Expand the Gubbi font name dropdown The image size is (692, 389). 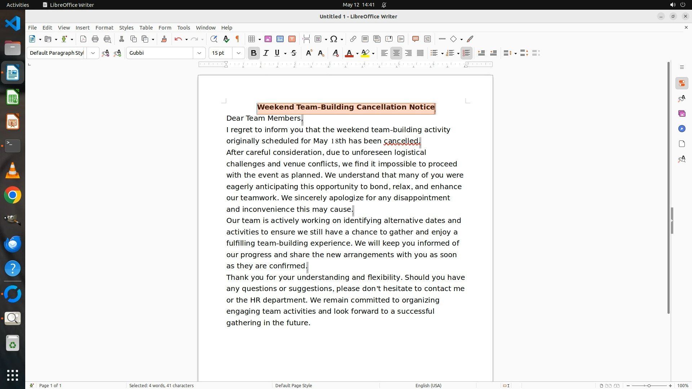click(199, 53)
